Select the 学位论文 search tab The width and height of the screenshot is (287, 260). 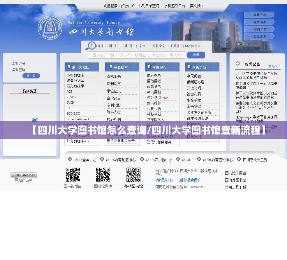pos(159,46)
